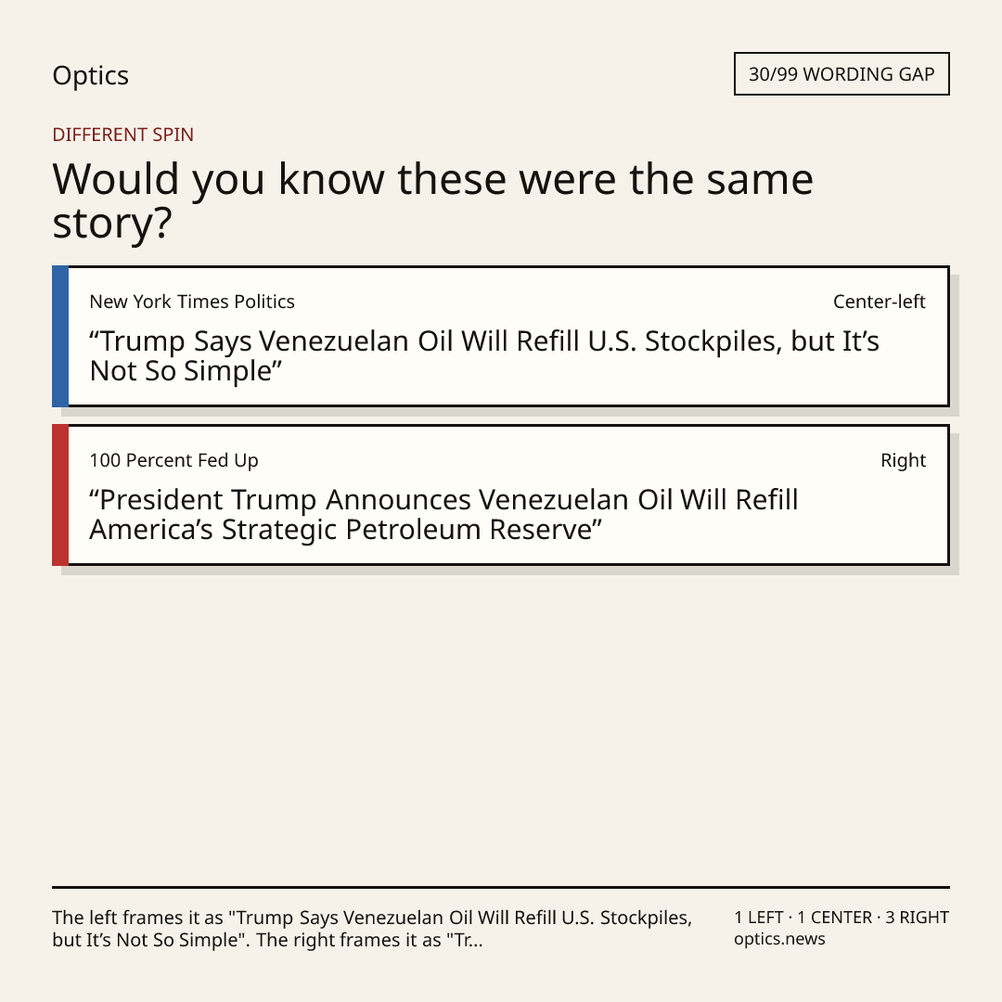Click the '3 RIGHT' portion of coverage count

coord(917,917)
